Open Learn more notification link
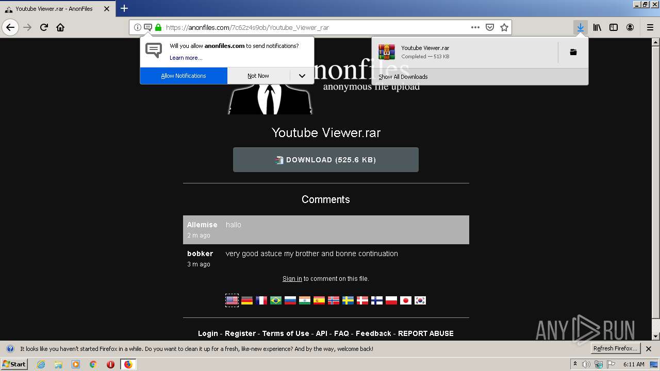Screen dimensions: 660x371 pyautogui.click(x=186, y=58)
